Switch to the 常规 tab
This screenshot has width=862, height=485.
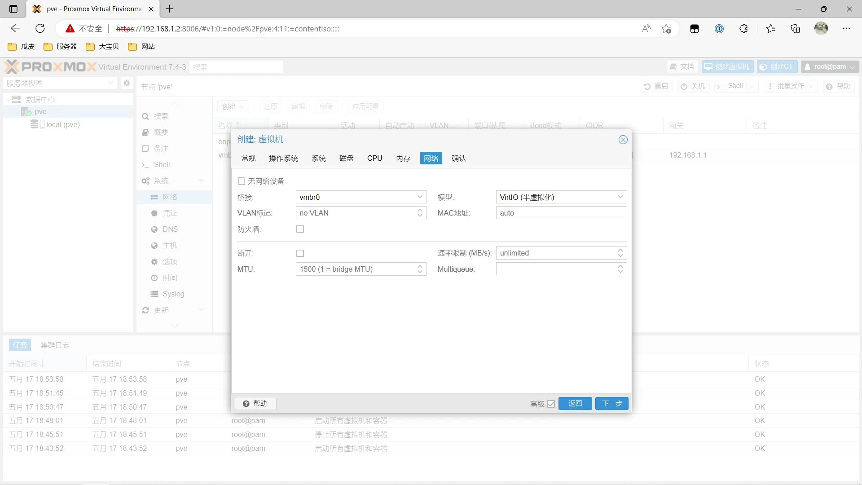pyautogui.click(x=248, y=158)
